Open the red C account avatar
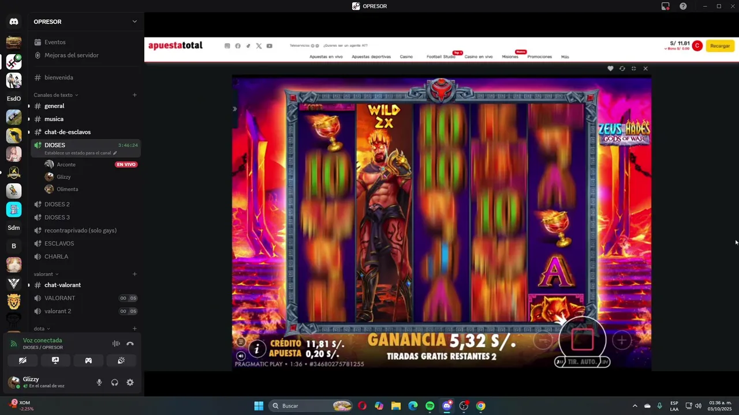This screenshot has width=739, height=415. 697,46
